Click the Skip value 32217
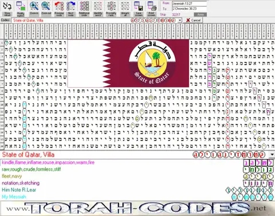The image size is (275, 216). click(176, 14)
